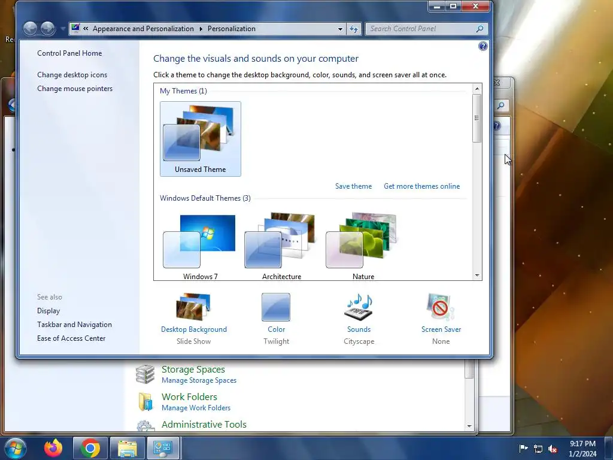Click the Control Panel address bar icon
Image resolution: width=613 pixels, height=460 pixels.
point(75,28)
